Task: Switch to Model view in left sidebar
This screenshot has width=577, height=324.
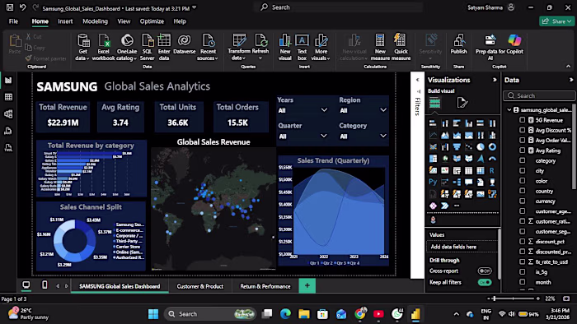Action: pos(8,113)
